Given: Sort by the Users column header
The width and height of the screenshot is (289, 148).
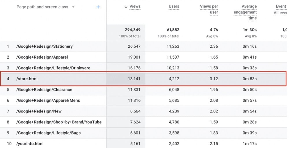Looking at the screenshot, I should pos(174,6).
